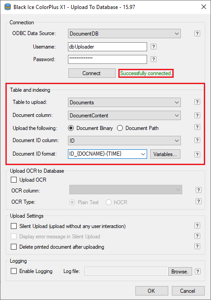Click help icon for Table to upload
The height and width of the screenshot is (300, 211).
pyautogui.click(x=197, y=102)
